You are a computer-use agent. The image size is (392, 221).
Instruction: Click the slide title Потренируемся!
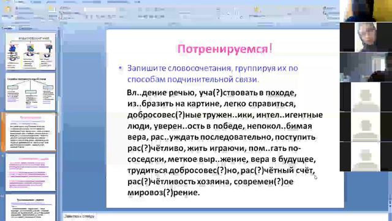225,49
